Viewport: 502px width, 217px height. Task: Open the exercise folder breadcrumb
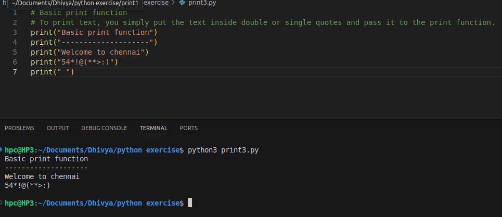tap(156, 3)
